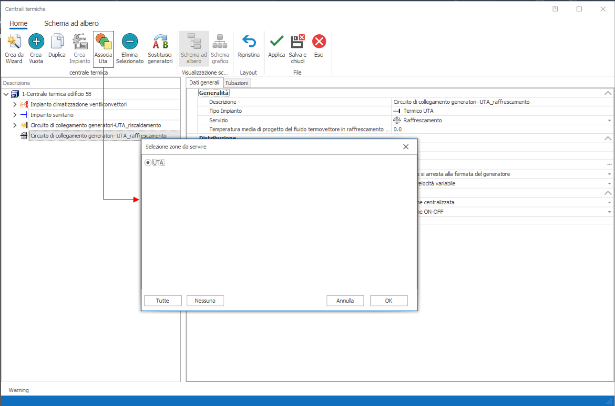Open the Servizio Raffrescamento dropdown
615x406 pixels.
point(609,121)
